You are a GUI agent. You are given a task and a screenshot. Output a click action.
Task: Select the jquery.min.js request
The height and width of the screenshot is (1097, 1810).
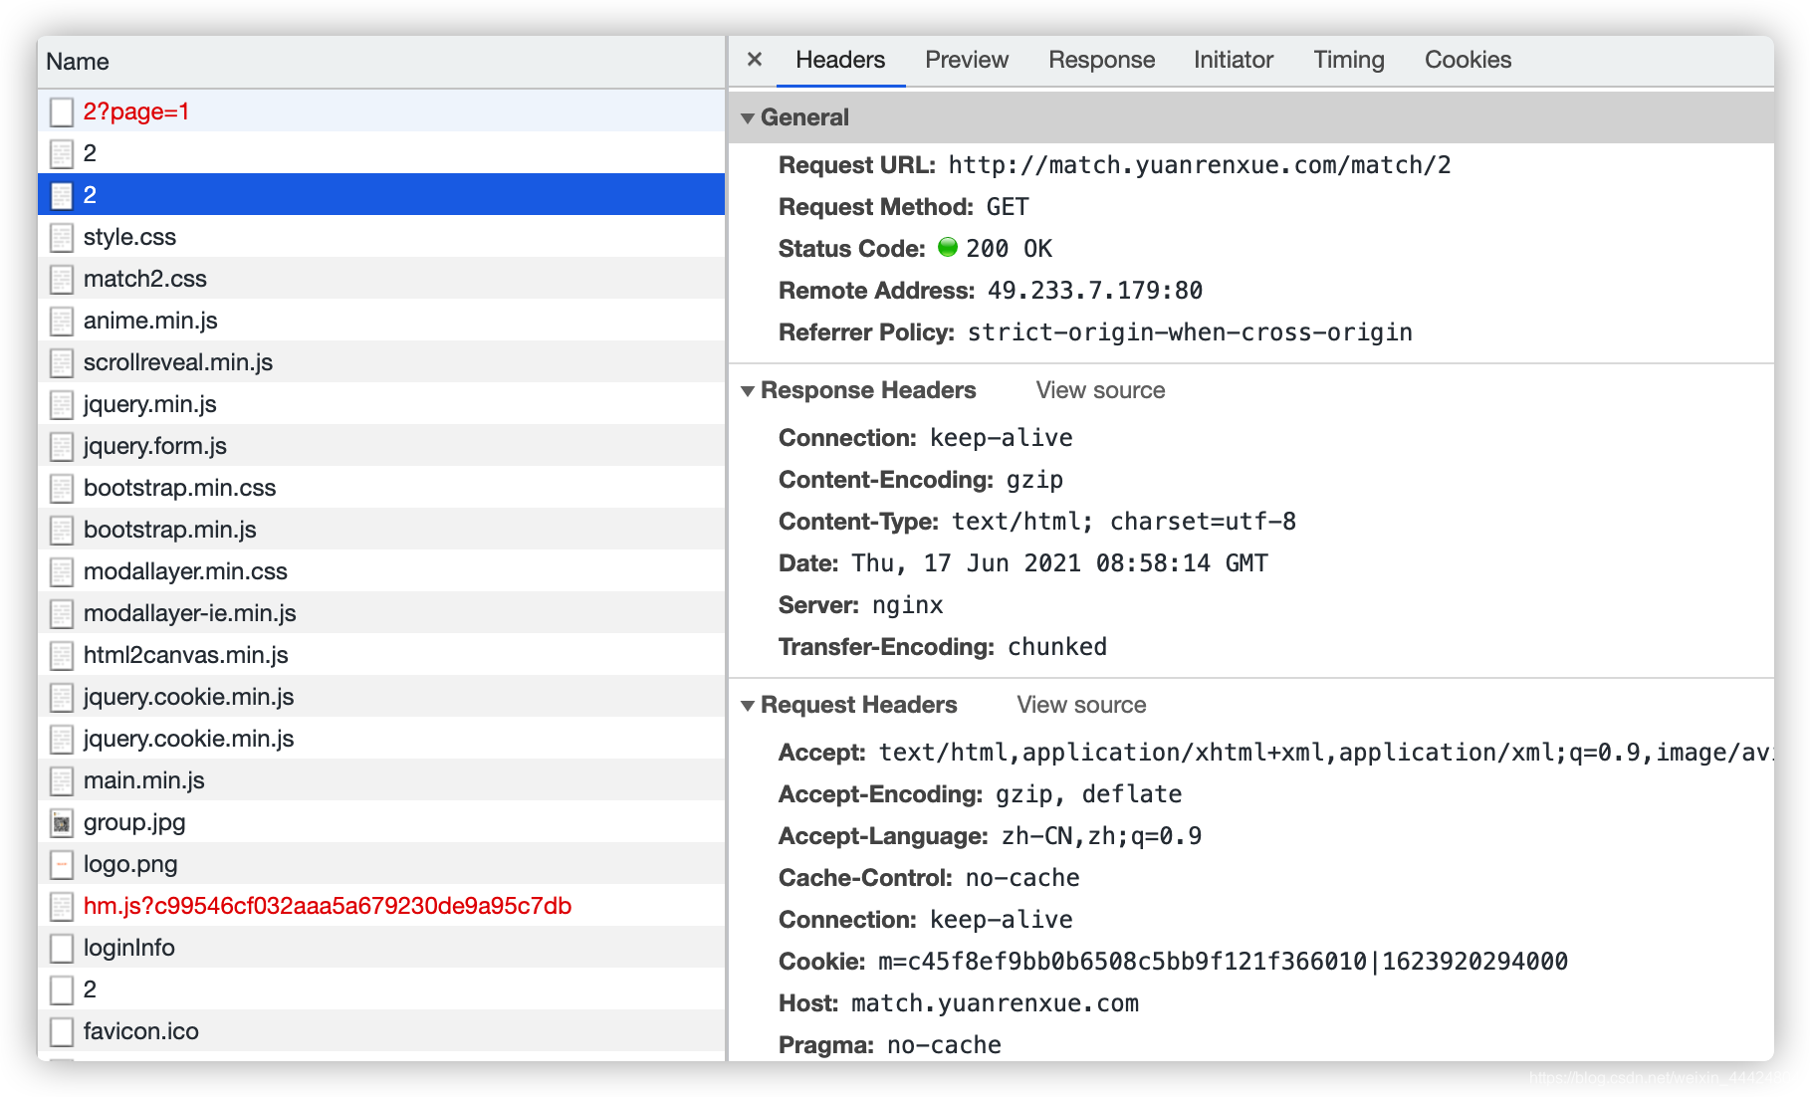click(381, 404)
